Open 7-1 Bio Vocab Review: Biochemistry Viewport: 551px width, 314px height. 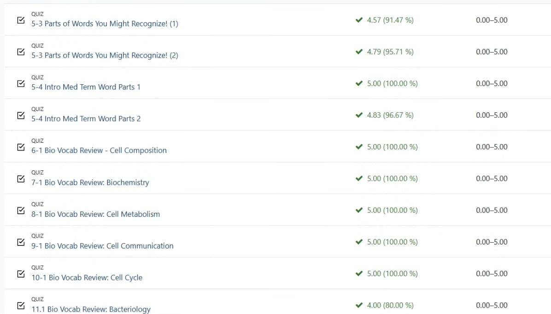point(90,182)
